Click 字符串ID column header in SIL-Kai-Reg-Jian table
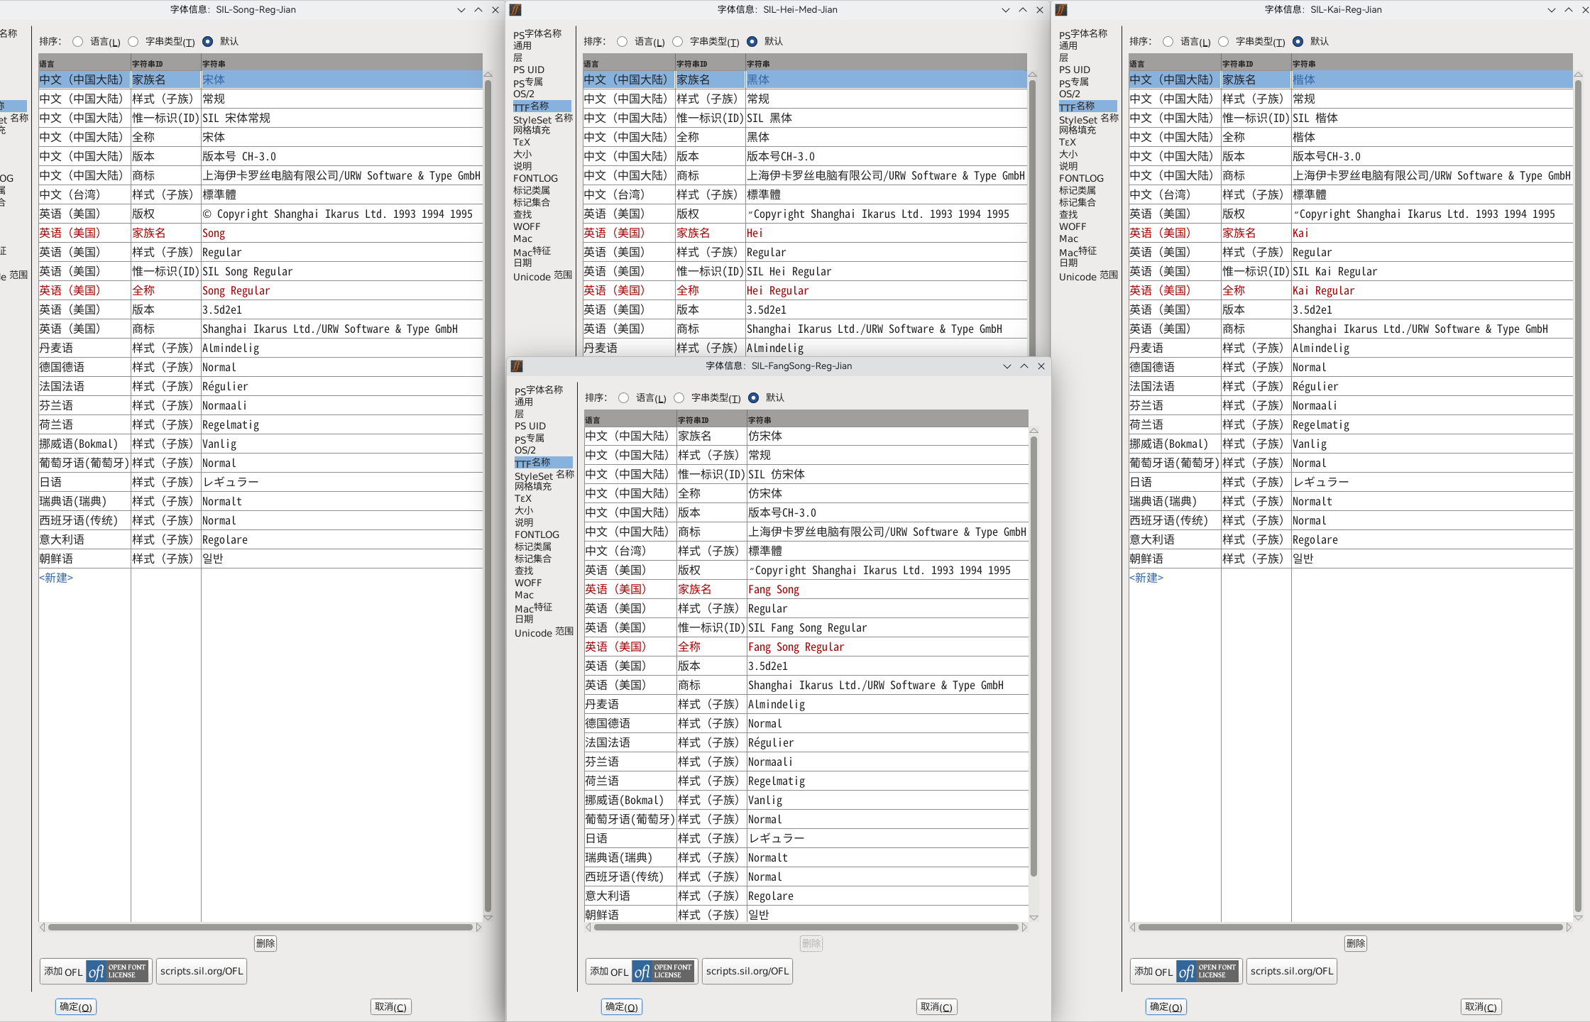 point(1256,64)
